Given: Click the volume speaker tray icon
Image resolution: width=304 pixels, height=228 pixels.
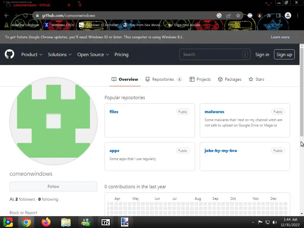Looking at the screenshot, I should (x=275, y=222).
